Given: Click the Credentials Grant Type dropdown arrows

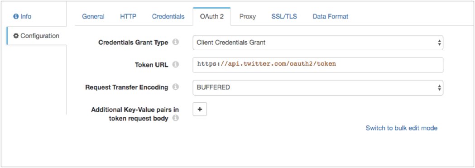Looking at the screenshot, I should coord(439,43).
